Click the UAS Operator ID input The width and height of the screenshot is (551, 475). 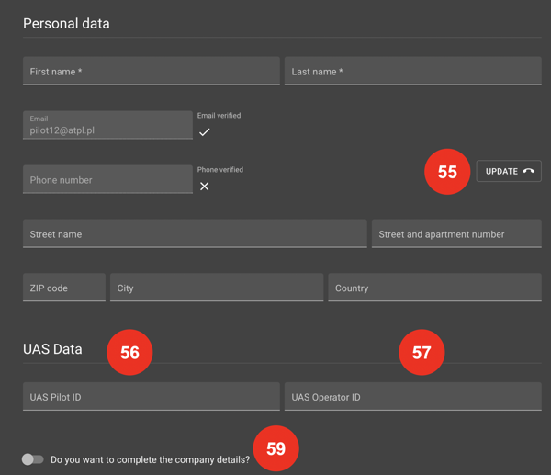412,397
